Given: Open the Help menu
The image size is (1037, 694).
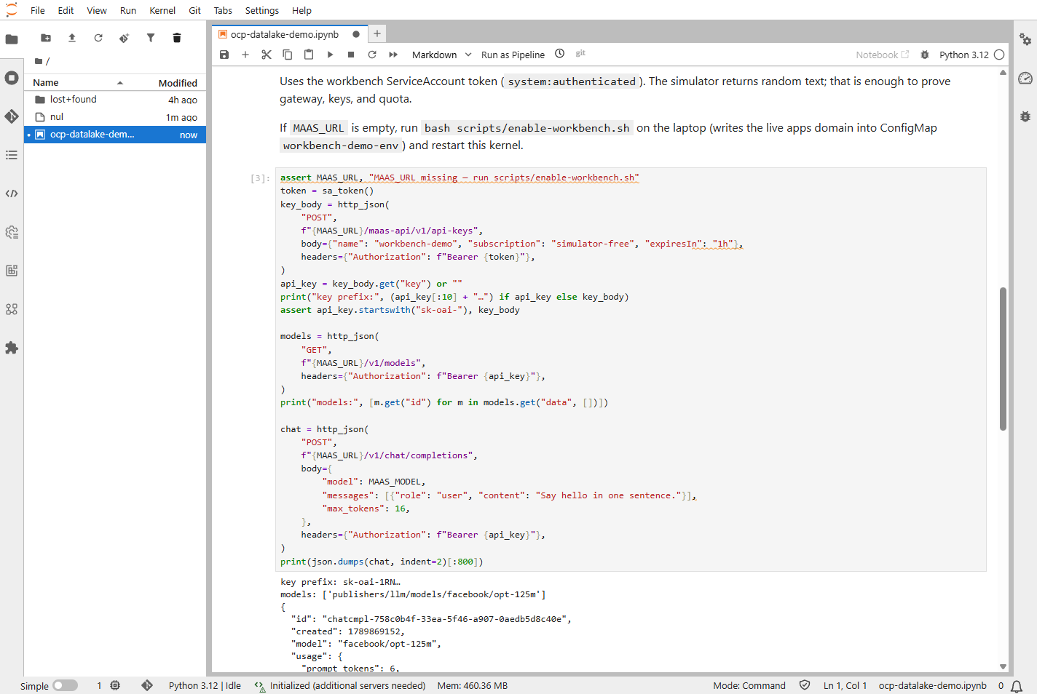Looking at the screenshot, I should (301, 10).
